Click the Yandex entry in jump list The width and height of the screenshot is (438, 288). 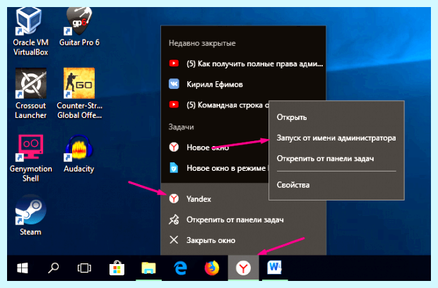tap(215, 198)
